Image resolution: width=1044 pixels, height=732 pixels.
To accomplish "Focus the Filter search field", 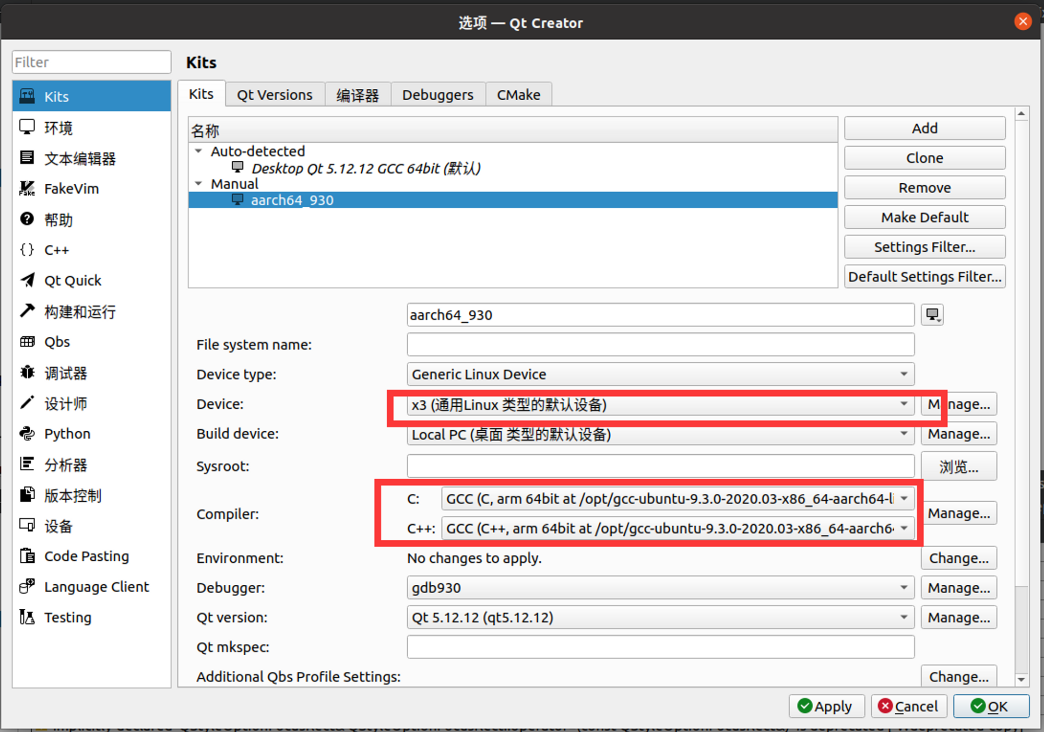I will click(x=91, y=62).
